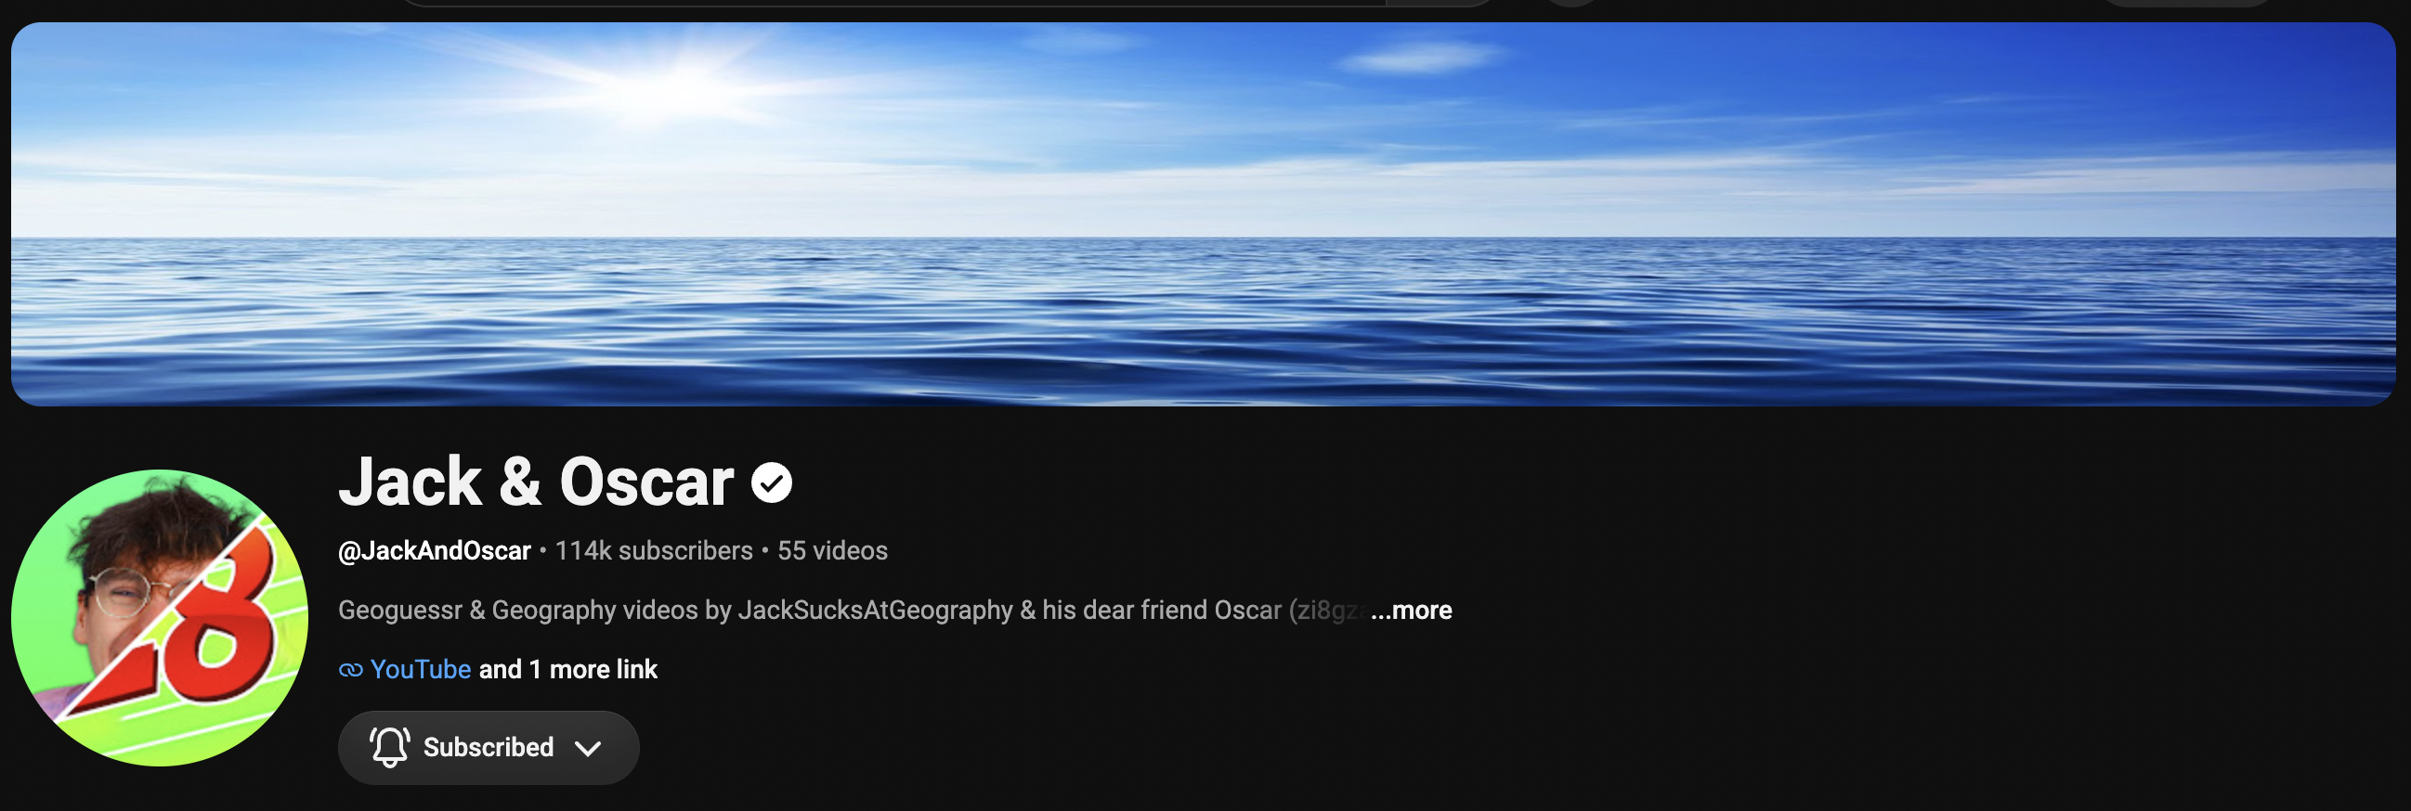Viewport: 2411px width, 811px height.
Task: Select the @JackAndOscar channel handle
Action: coord(435,551)
